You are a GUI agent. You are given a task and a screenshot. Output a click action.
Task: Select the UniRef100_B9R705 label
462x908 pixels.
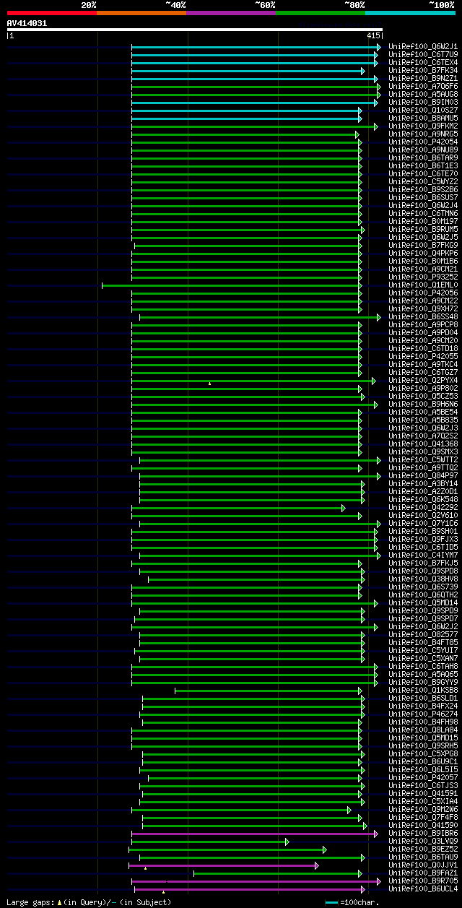coord(423,881)
